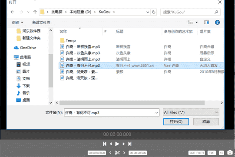
Task: Select 河东软件园 folder in sidebar
Action: pyautogui.click(x=29, y=31)
